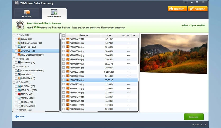Click the image icon of 488213728.jpg
The image size is (221, 128).
[68, 109]
